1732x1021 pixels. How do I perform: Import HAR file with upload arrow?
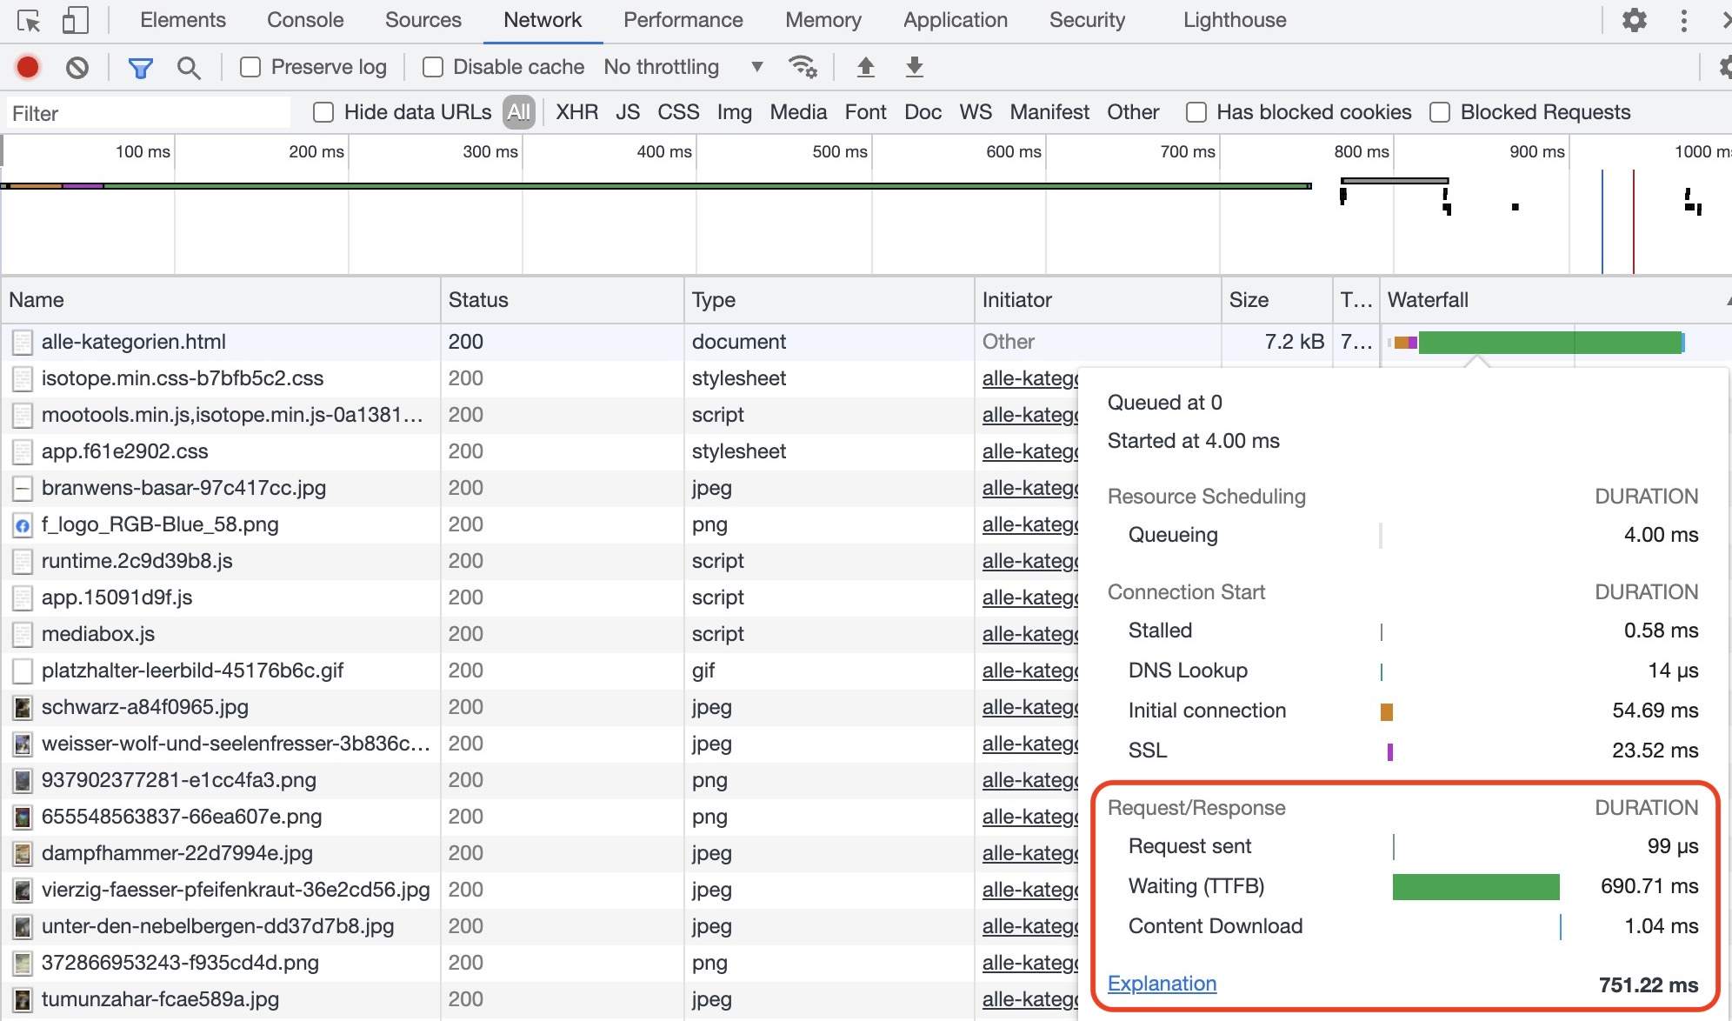[865, 67]
